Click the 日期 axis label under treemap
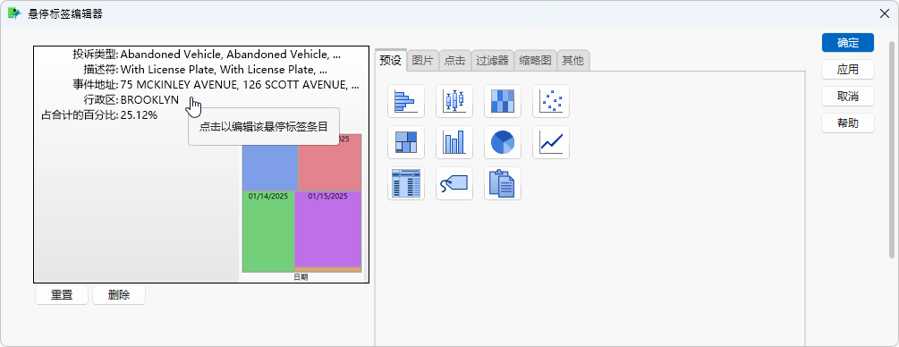 pos(301,277)
